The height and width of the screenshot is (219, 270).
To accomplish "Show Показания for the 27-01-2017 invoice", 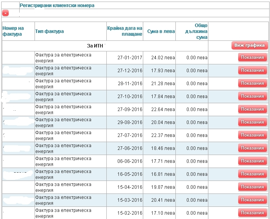I will coord(252,57).
